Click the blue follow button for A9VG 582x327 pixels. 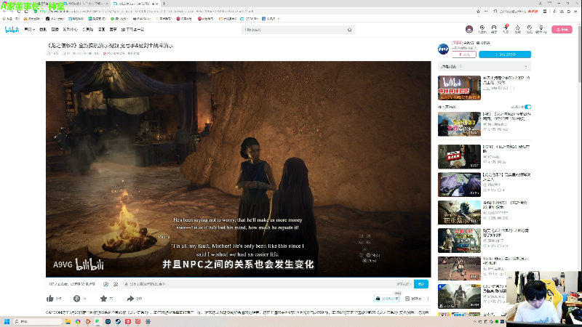click(x=505, y=54)
